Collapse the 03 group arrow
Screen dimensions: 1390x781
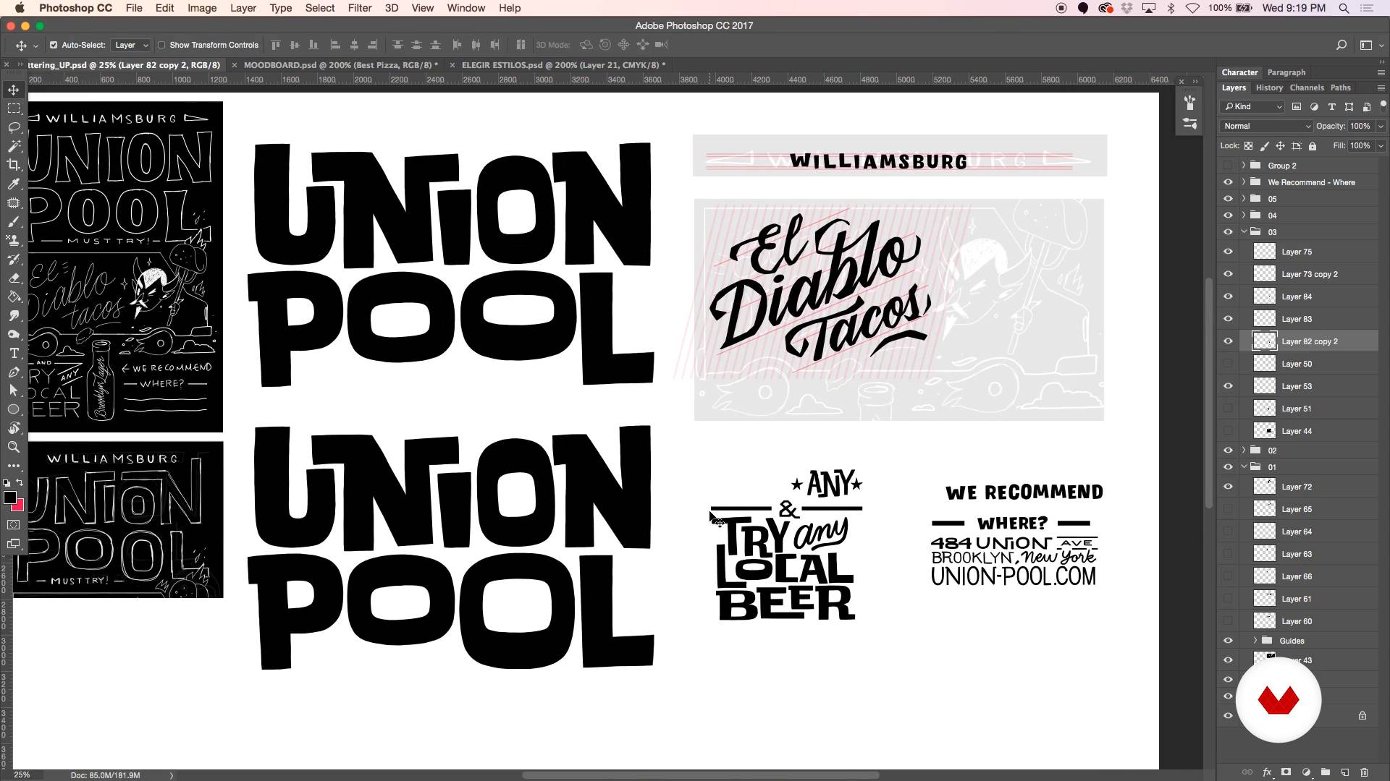pyautogui.click(x=1244, y=232)
